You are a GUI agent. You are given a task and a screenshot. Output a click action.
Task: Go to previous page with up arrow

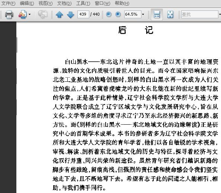60,15
